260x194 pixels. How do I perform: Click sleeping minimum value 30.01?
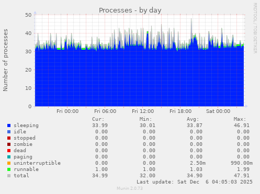(148, 125)
